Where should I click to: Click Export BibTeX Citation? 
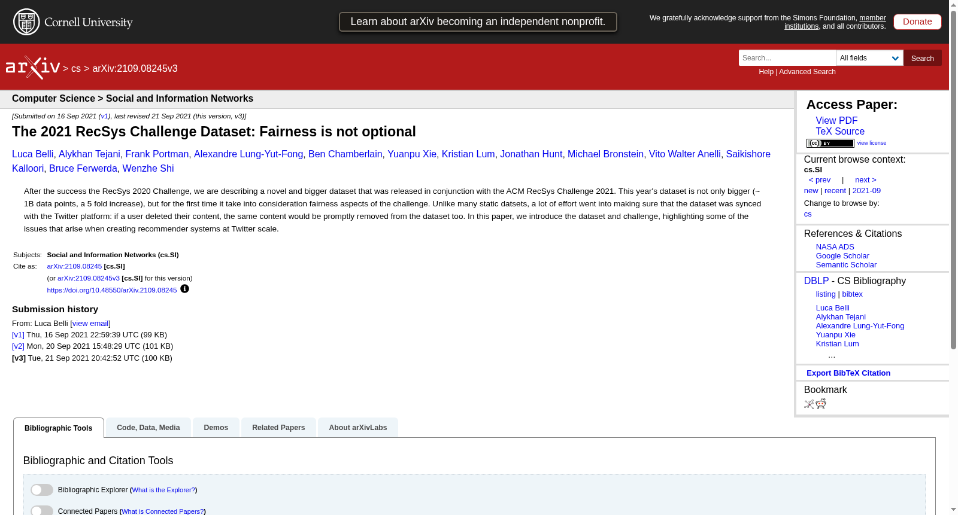click(848, 373)
